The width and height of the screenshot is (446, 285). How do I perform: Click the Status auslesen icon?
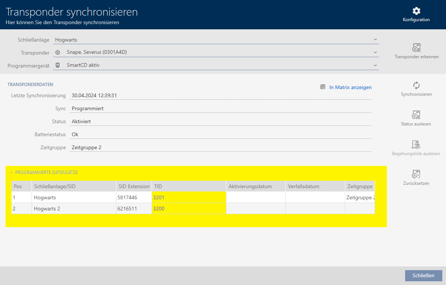(416, 115)
